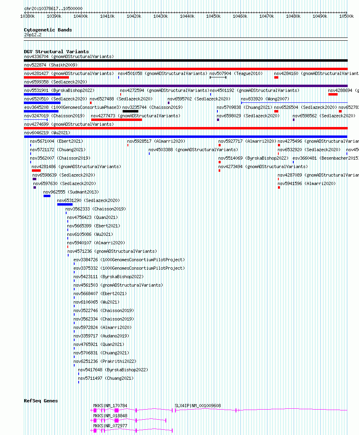Image resolution: width=359 pixels, height=435 pixels.
Task: Select nsv5417648 (ByrskaBishop2022) variant
Action: [113, 370]
